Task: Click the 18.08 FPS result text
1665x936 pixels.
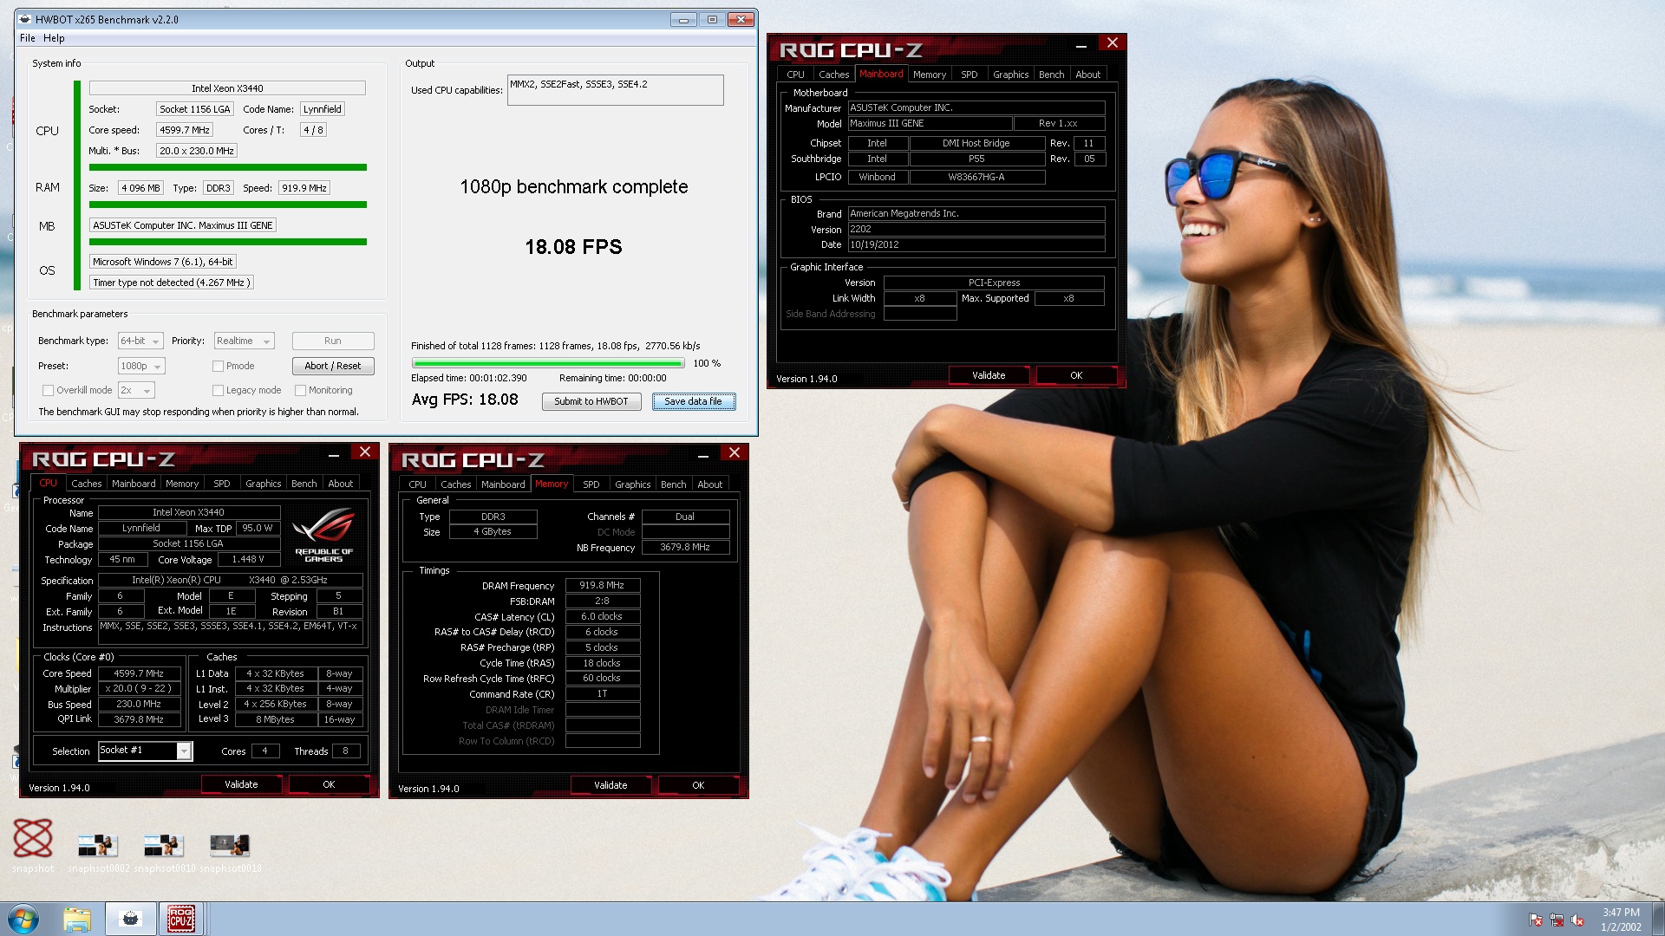Action: pos(573,247)
